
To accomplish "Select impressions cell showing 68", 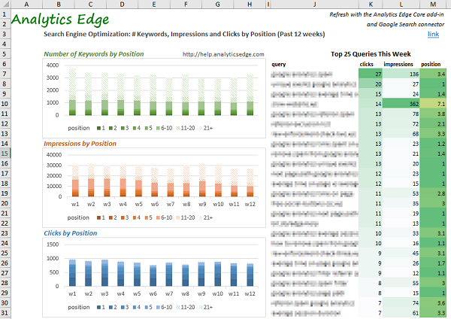I will coord(401,134).
